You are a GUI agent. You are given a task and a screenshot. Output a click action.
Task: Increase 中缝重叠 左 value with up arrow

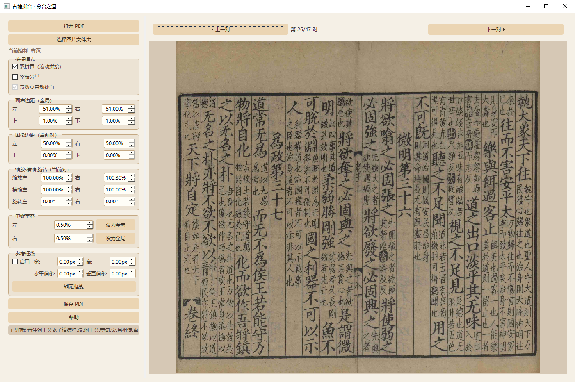[x=90, y=223]
